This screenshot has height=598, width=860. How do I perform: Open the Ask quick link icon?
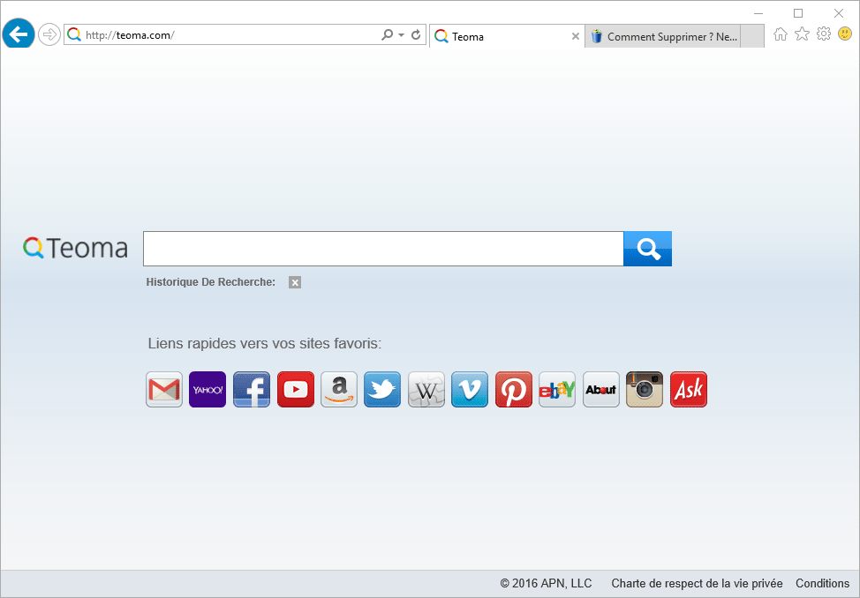coord(689,389)
